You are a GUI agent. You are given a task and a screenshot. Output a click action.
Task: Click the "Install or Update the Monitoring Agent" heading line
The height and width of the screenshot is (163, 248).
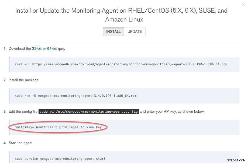[x=121, y=10]
